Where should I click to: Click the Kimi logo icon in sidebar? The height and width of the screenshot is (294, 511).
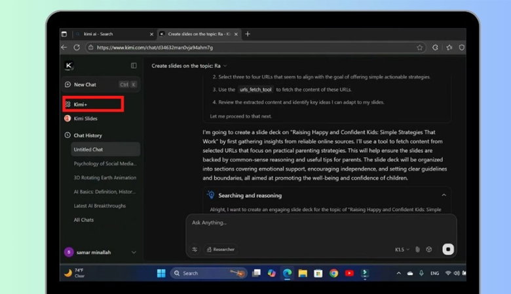click(x=69, y=65)
